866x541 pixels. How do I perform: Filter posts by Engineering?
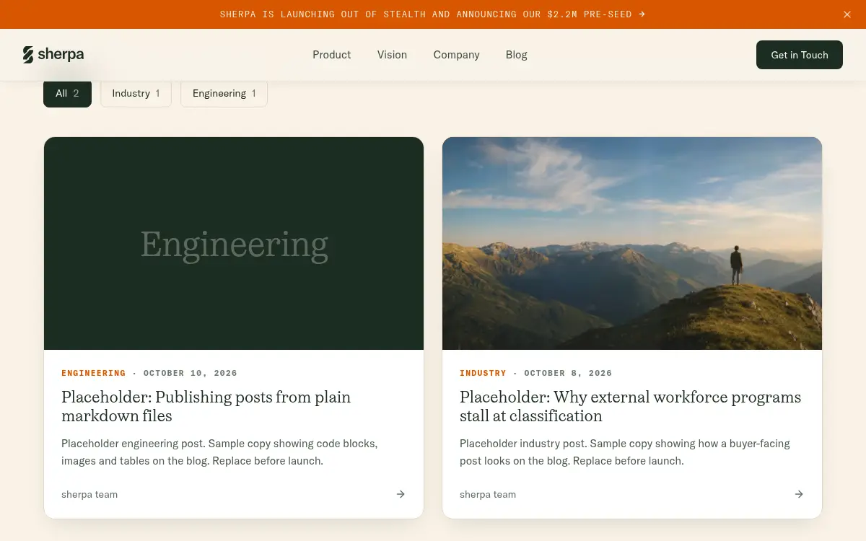[x=224, y=94]
